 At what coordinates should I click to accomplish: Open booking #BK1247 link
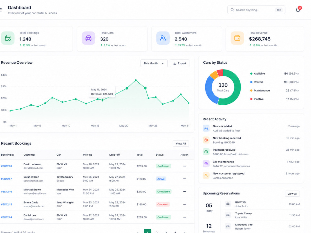[x=6, y=179]
